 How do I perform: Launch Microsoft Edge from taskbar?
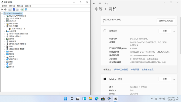97,99
